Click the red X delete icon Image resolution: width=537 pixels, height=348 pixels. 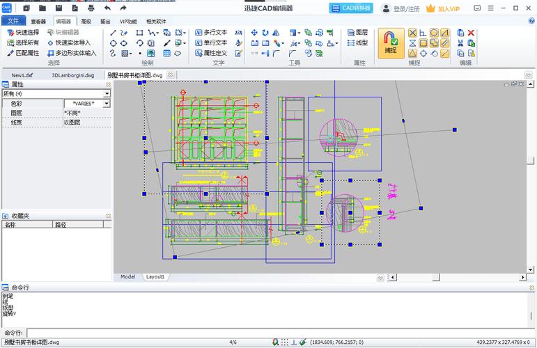coord(472,33)
